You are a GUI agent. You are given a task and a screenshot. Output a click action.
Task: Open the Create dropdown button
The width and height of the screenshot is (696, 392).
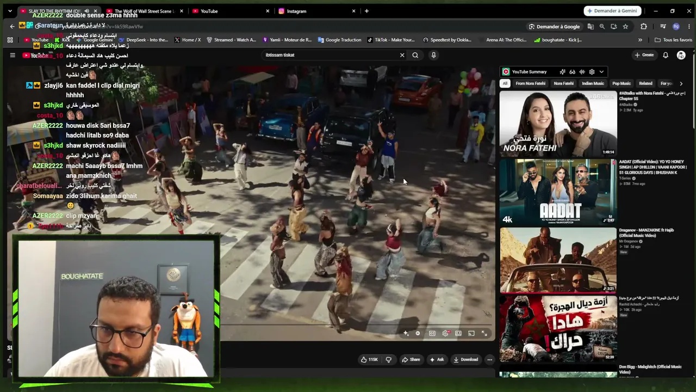coord(644,55)
